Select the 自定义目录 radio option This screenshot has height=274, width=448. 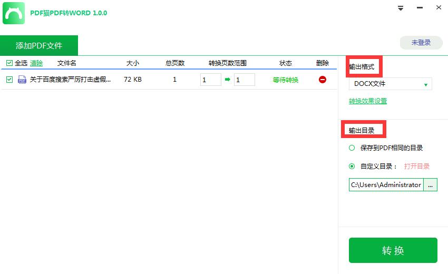pos(352,167)
